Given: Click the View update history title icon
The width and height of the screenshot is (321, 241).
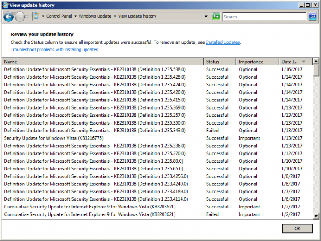Looking at the screenshot, I should point(5,5).
